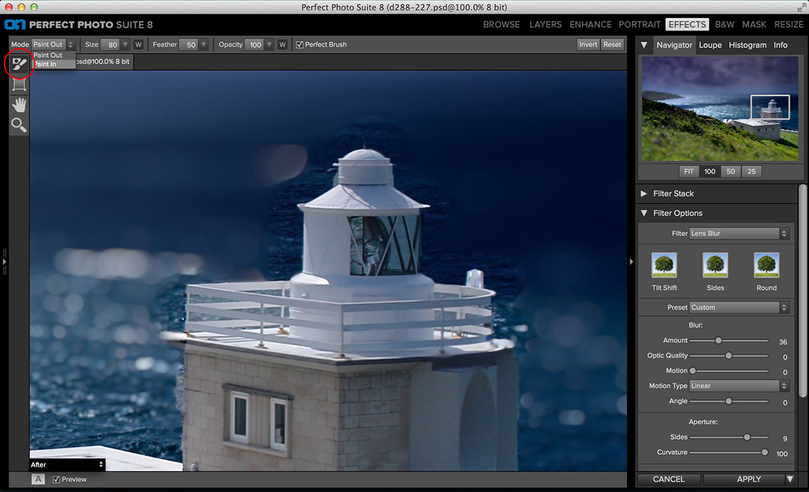This screenshot has width=809, height=492.
Task: Click the Navigator preview thumbnail
Action: [719, 108]
